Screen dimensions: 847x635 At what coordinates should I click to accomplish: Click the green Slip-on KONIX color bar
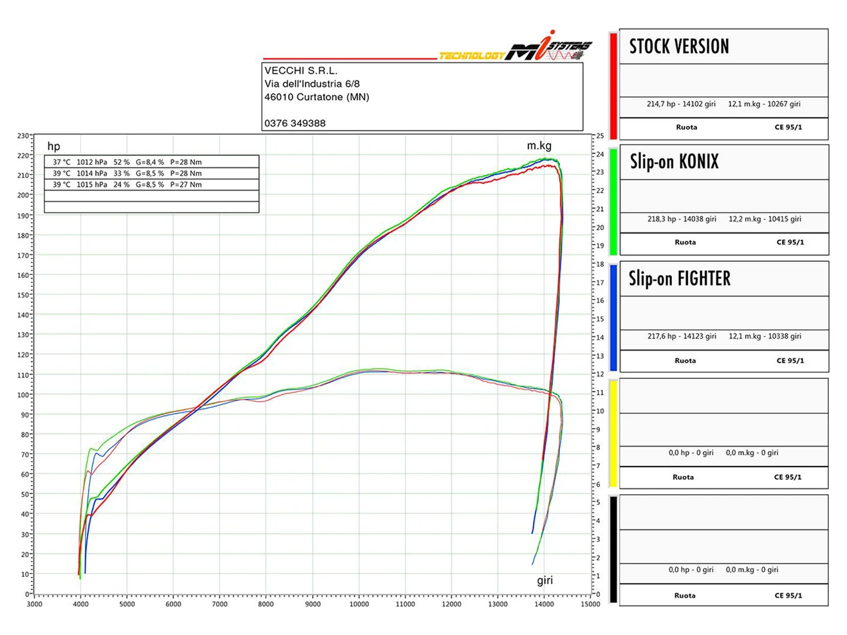(613, 201)
